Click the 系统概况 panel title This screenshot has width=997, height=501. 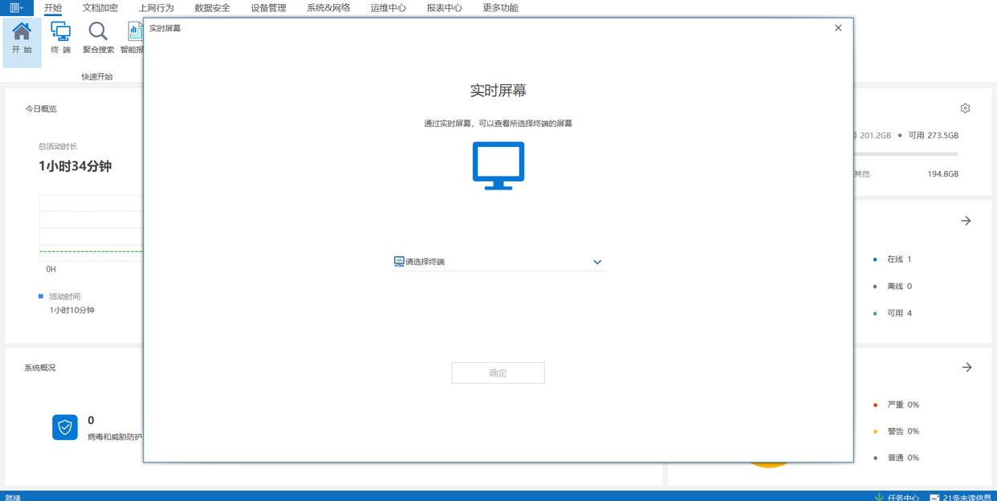(40, 368)
